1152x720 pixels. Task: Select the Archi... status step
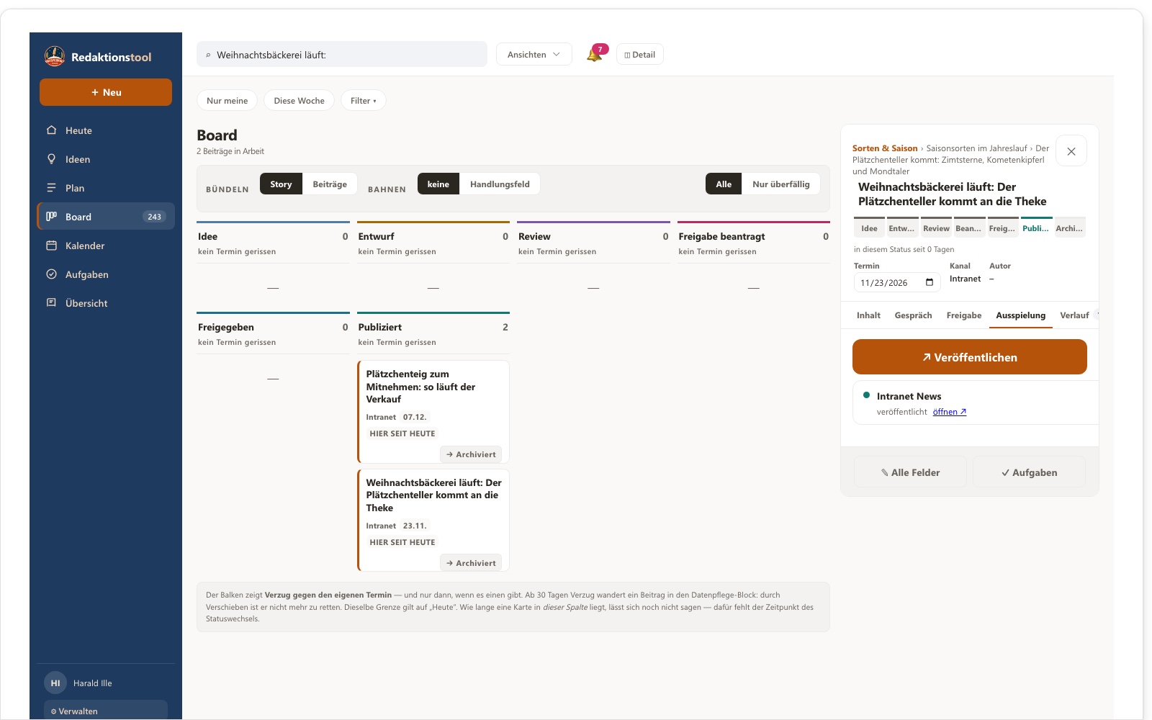coord(1070,228)
